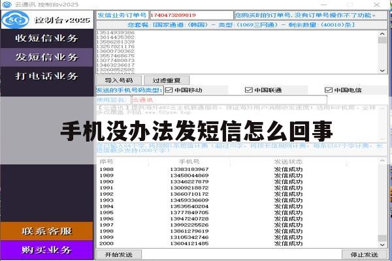Click 序号 column header
Image resolution: width=392 pixels, height=261 pixels.
[x=106, y=162]
